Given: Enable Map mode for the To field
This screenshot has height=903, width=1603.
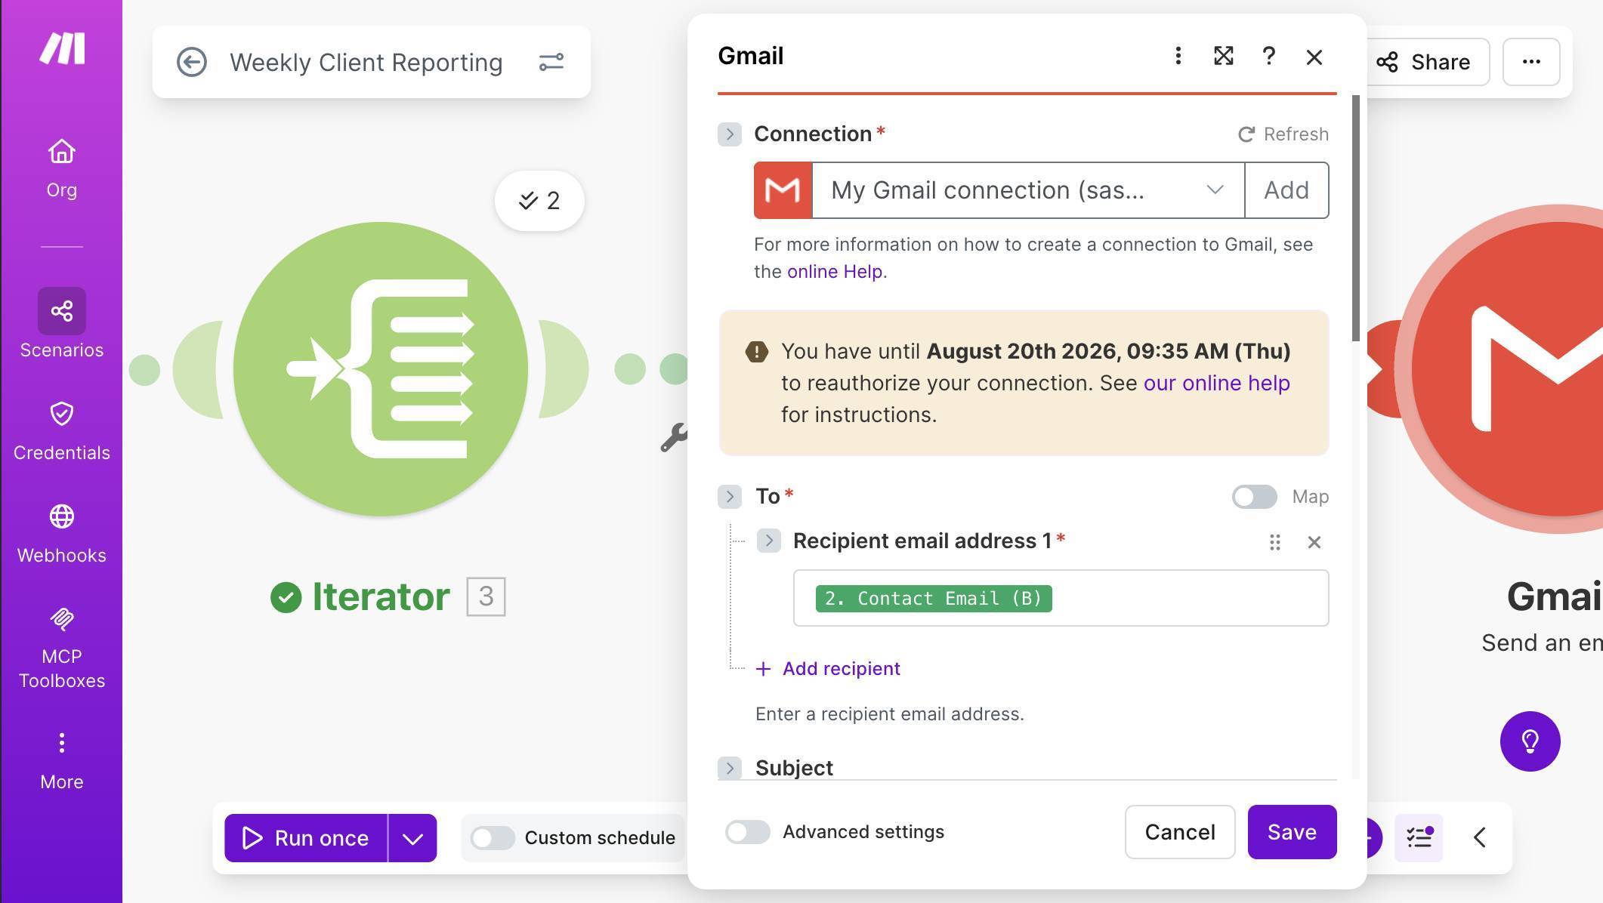Looking at the screenshot, I should 1253,497.
